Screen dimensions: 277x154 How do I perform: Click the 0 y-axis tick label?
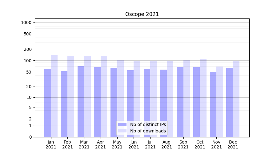(30, 137)
